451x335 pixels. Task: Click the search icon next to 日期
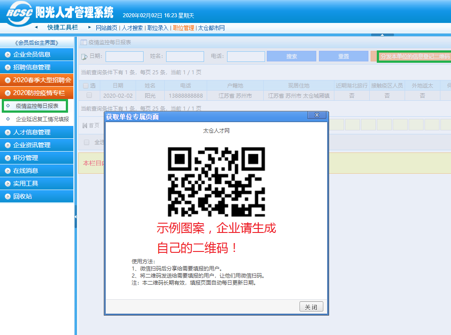pyautogui.click(x=84, y=57)
